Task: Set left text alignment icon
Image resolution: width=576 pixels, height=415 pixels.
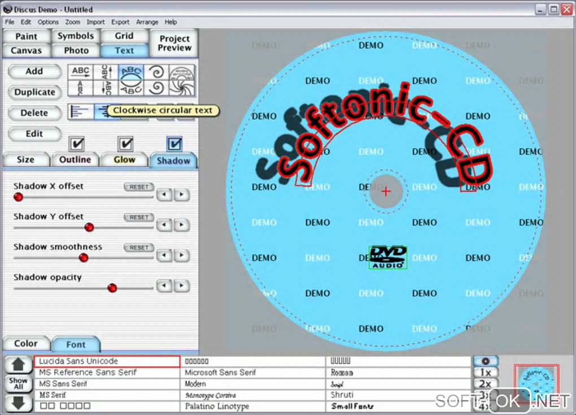Action: tap(80, 111)
